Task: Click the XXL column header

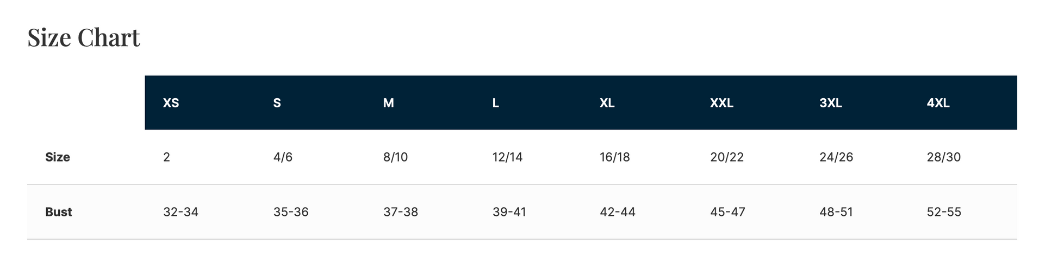Action: coord(721,103)
